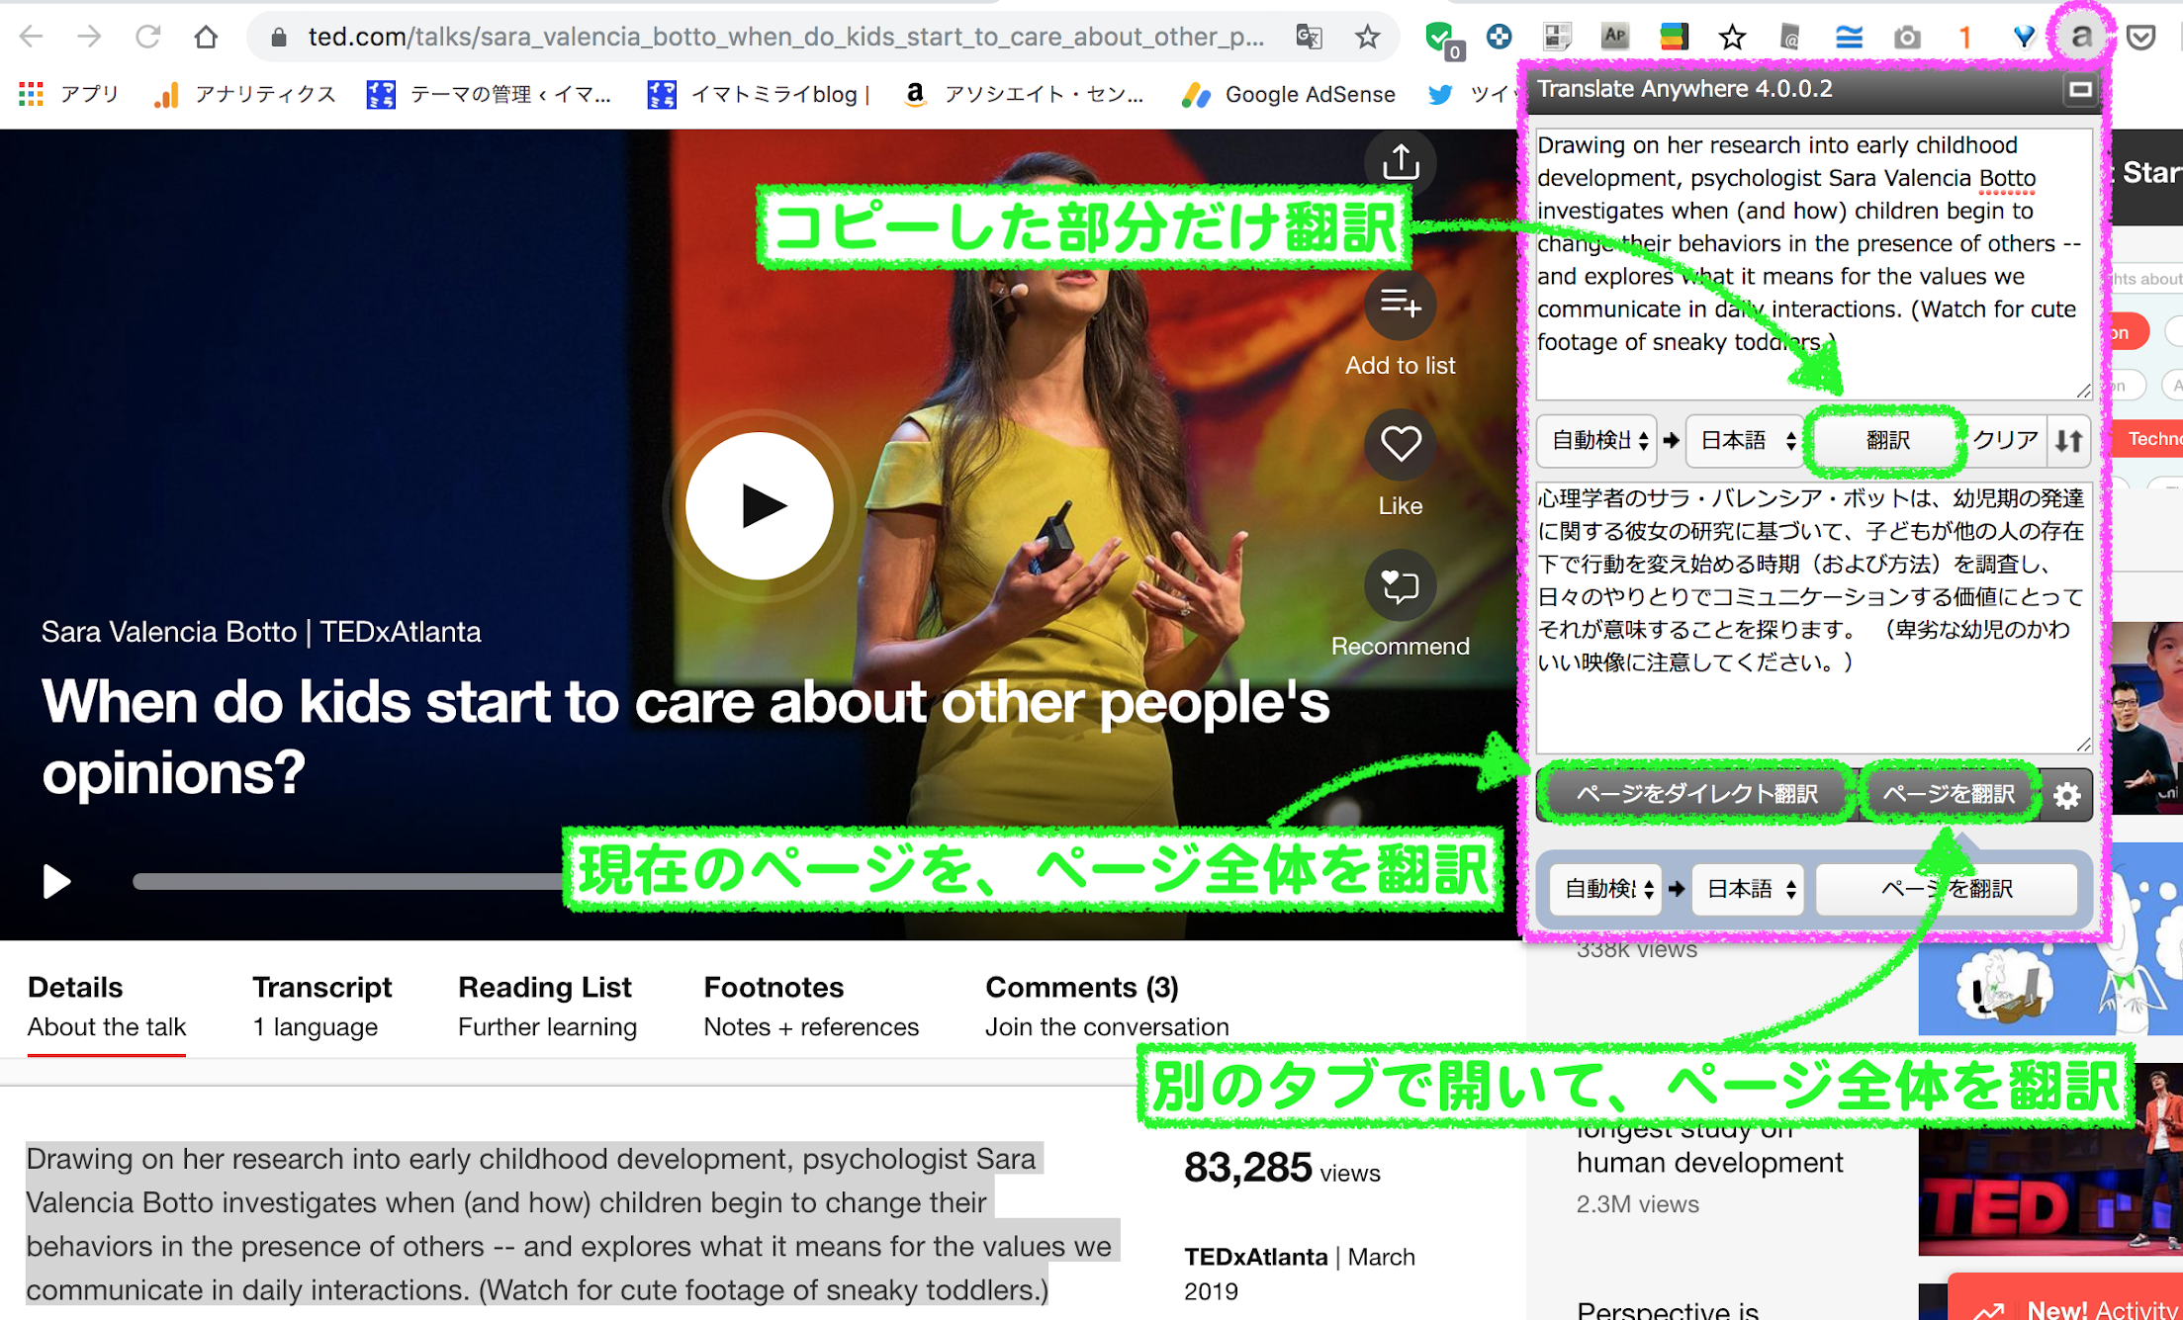
Task: Like the talk with the heart icon
Action: tap(1400, 445)
